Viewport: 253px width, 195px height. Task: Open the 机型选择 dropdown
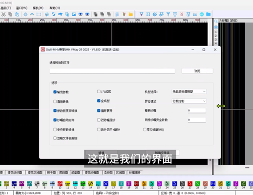pos(189,92)
